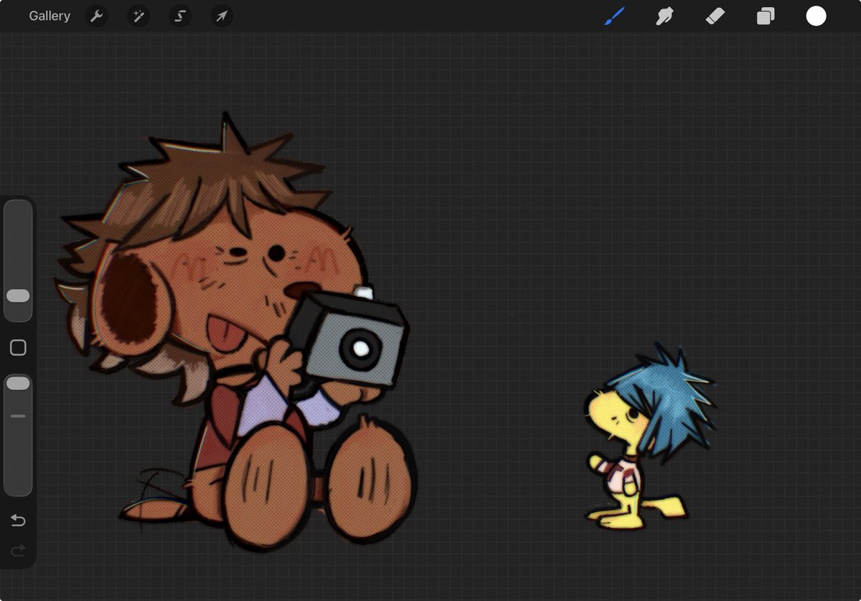Select the Eraser tool
This screenshot has width=861, height=601.
tap(715, 16)
